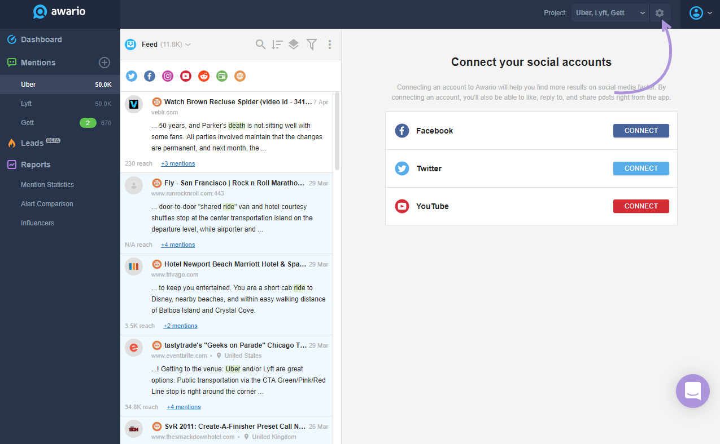Open the user account menu
Viewport: 720px width, 444px height.
[701, 13]
